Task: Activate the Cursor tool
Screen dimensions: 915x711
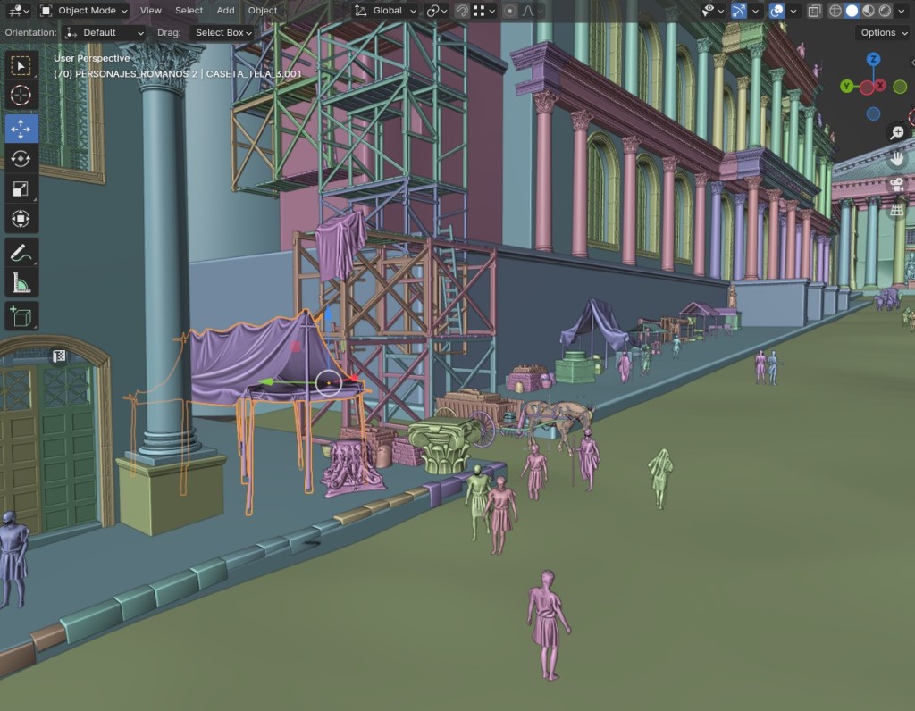Action: [x=20, y=96]
